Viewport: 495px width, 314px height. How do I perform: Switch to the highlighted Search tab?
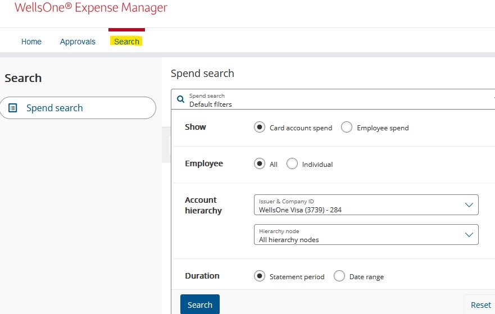(x=126, y=42)
